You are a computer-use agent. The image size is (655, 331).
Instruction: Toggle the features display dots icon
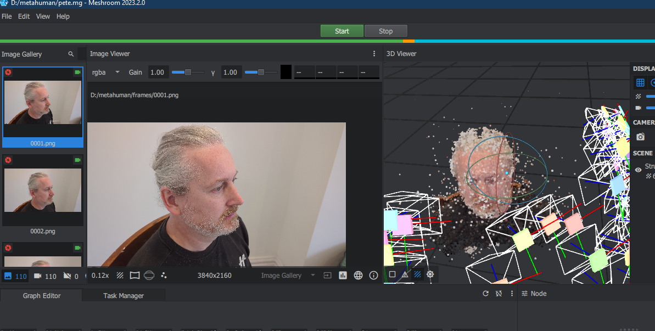(164, 276)
